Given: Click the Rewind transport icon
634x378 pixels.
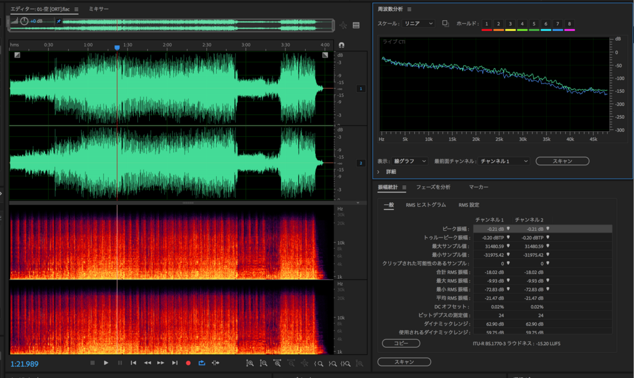Looking at the screenshot, I should click(147, 363).
